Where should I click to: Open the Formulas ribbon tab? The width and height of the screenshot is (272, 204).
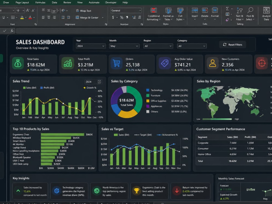[x=40, y=2]
